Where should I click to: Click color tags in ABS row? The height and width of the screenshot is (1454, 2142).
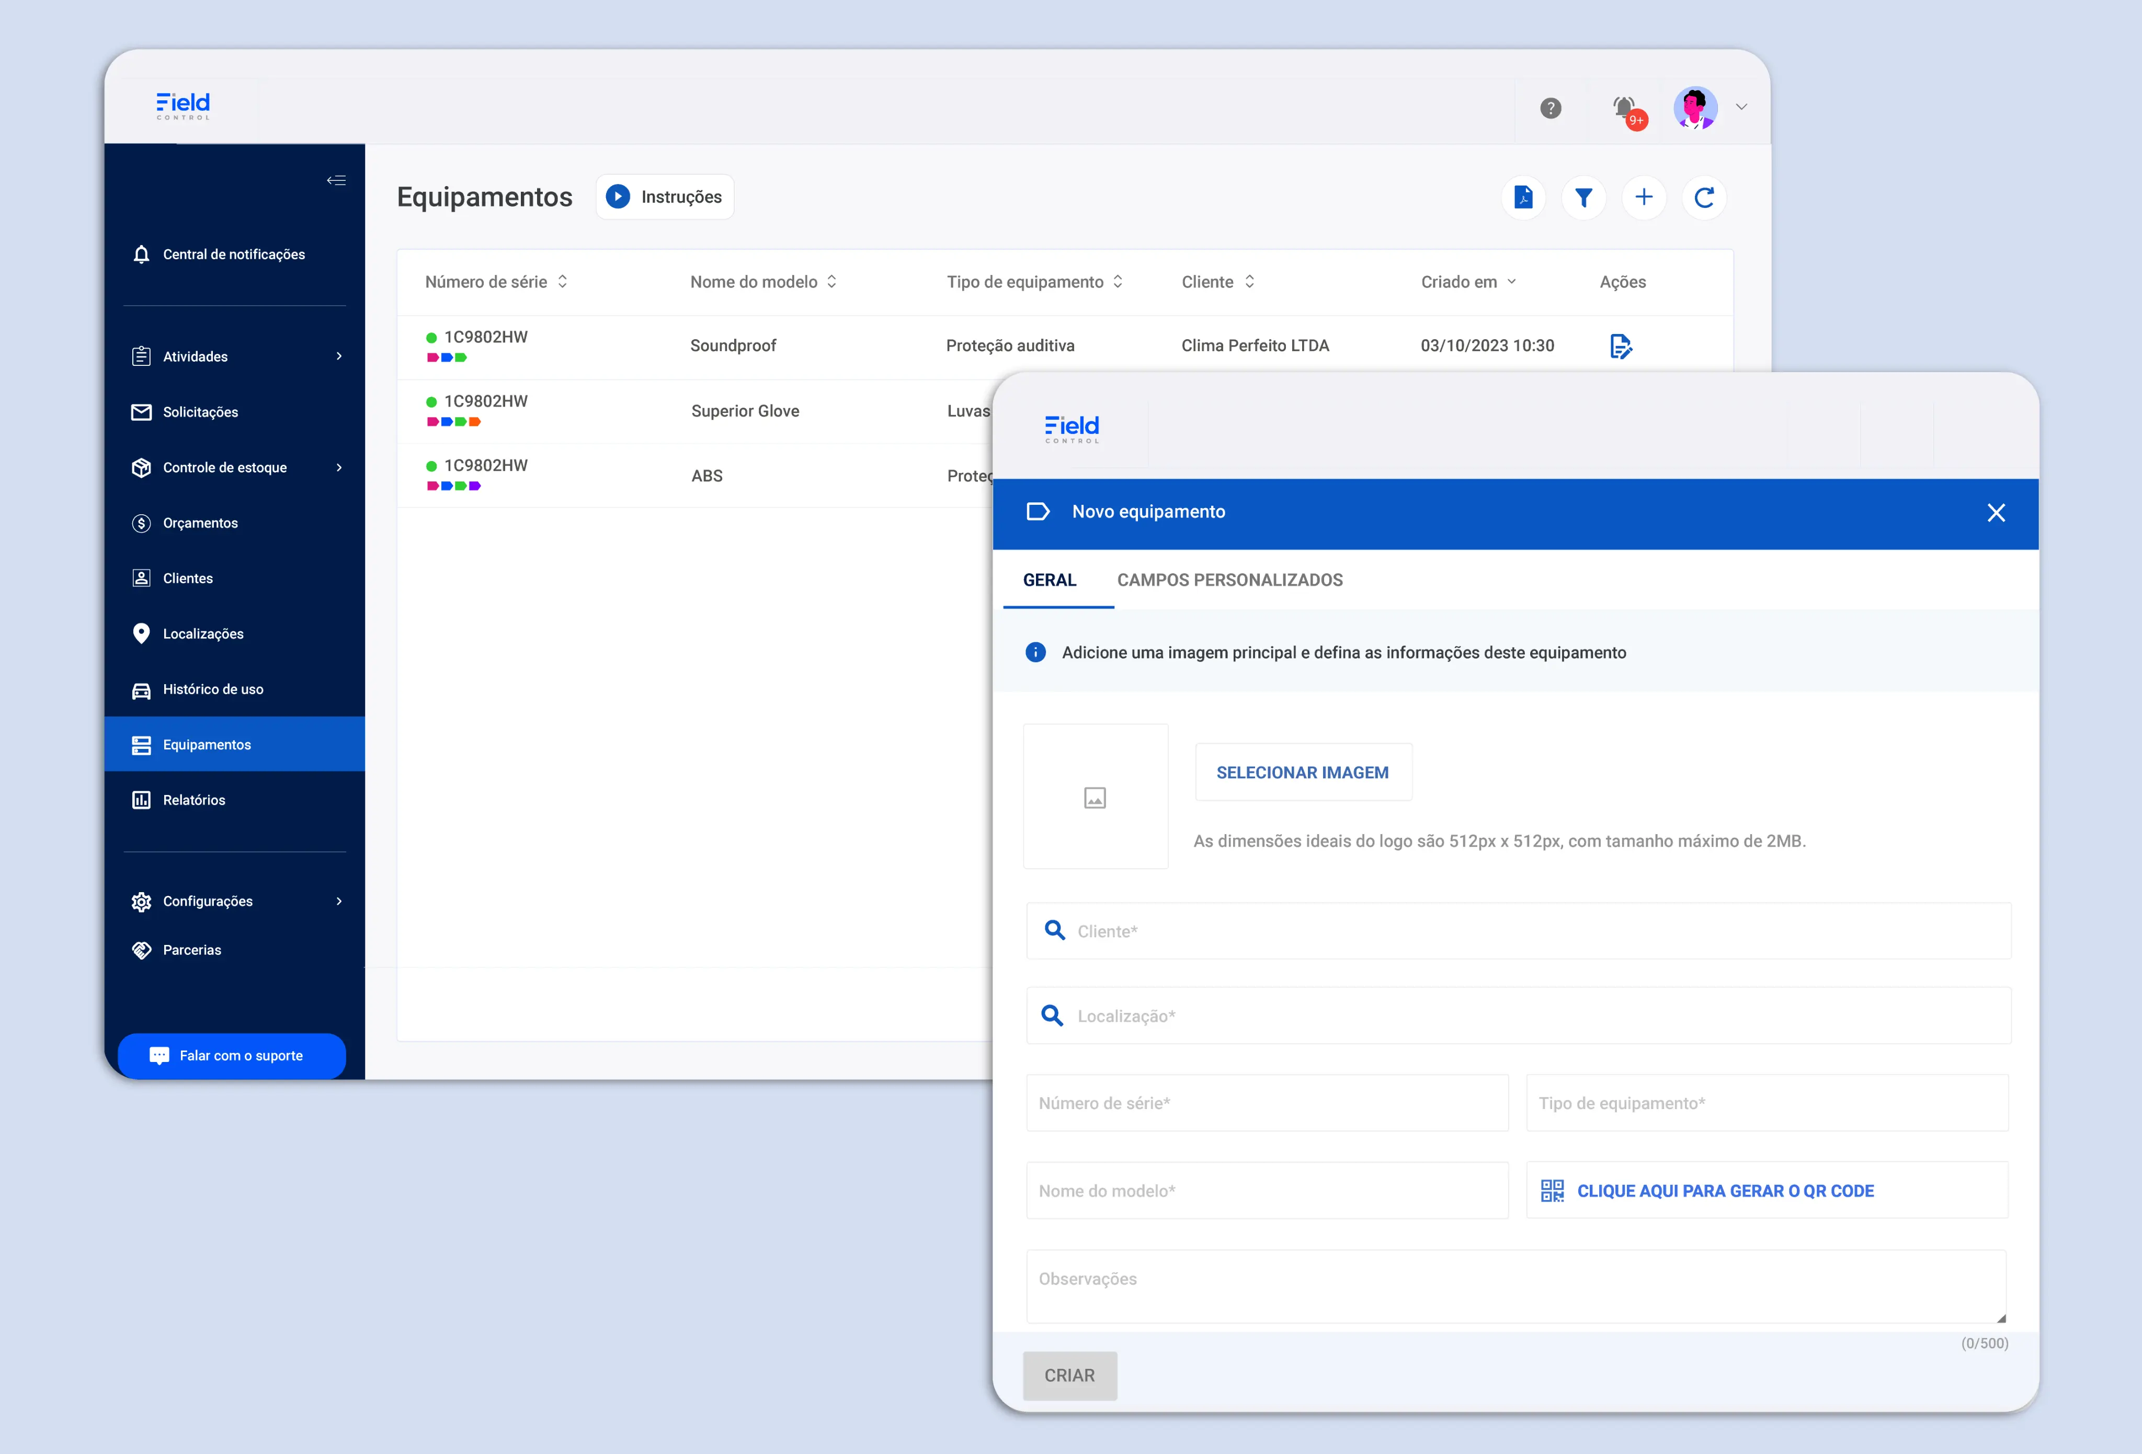pyautogui.click(x=453, y=487)
